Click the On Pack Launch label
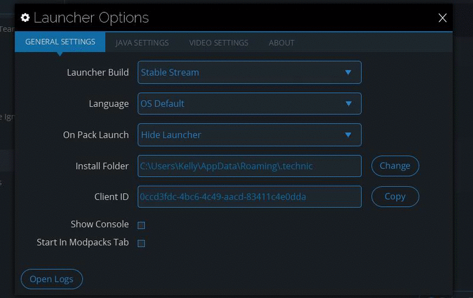 96,135
